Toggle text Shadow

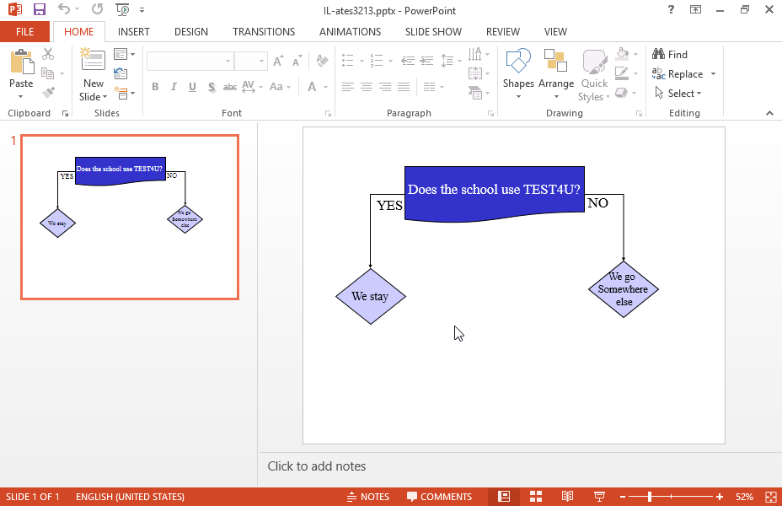(212, 87)
